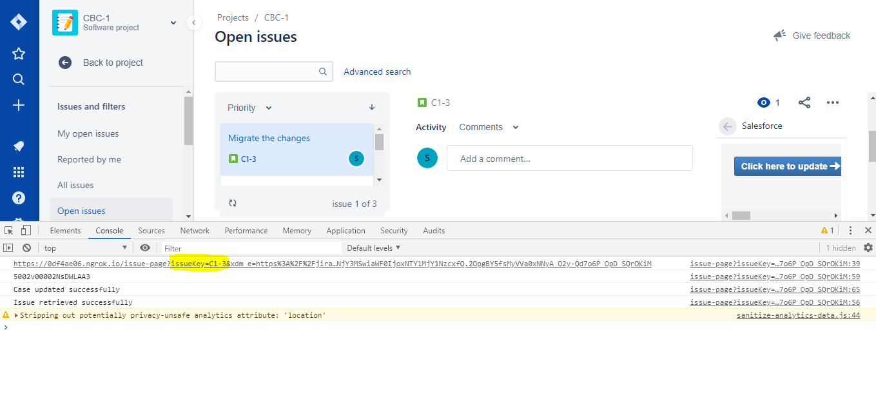This screenshot has height=399, width=876.
Task: Click the issue search input field
Action: tap(274, 72)
